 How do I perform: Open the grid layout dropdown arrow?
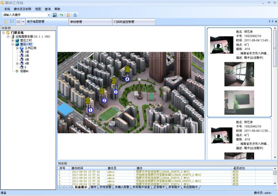tap(23, 22)
